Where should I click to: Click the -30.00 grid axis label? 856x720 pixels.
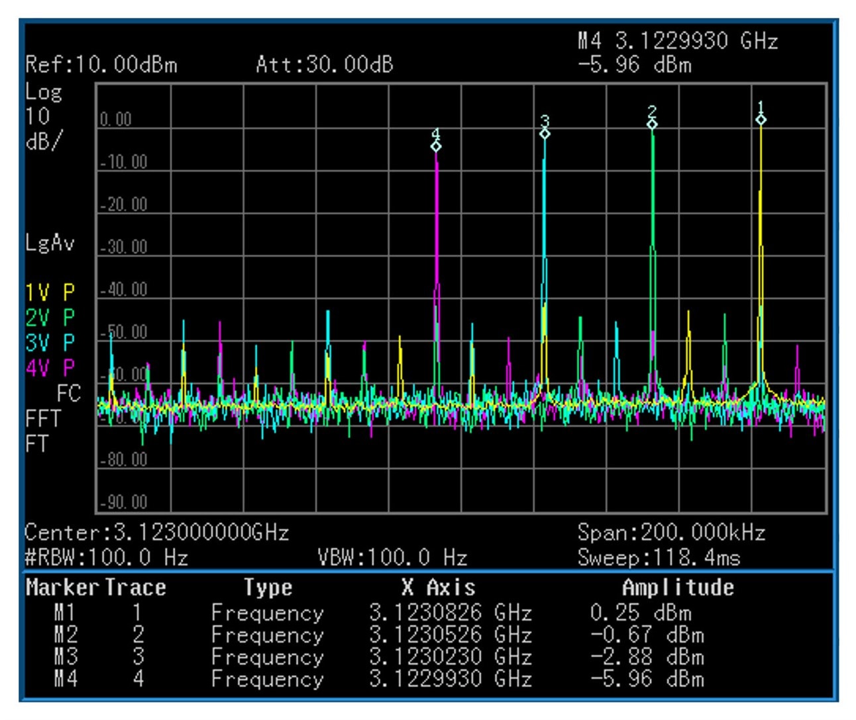coord(124,247)
